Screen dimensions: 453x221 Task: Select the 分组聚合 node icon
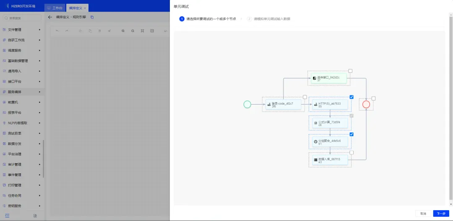[316, 141]
